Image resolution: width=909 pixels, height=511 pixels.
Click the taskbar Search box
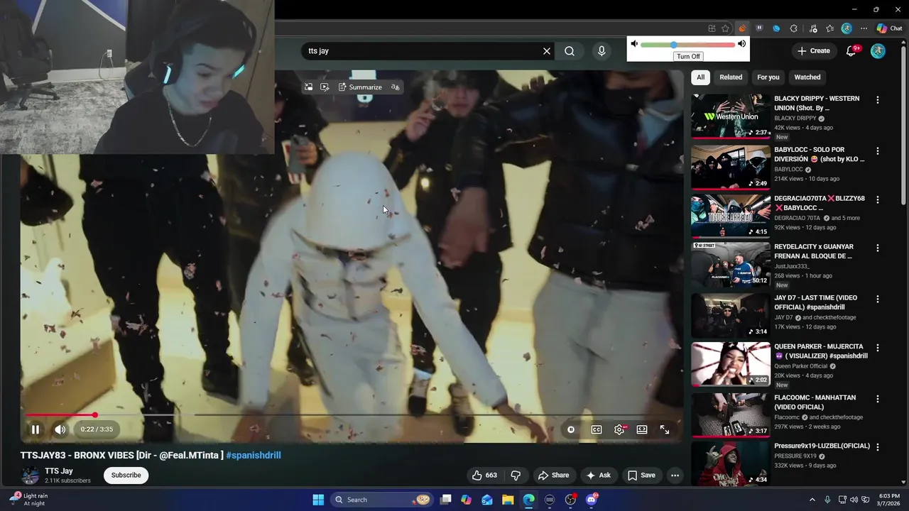pyautogui.click(x=383, y=500)
